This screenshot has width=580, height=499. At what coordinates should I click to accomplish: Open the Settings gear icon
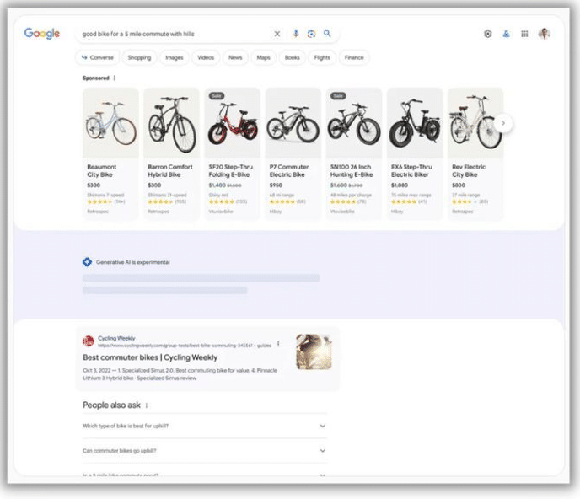[x=488, y=34]
